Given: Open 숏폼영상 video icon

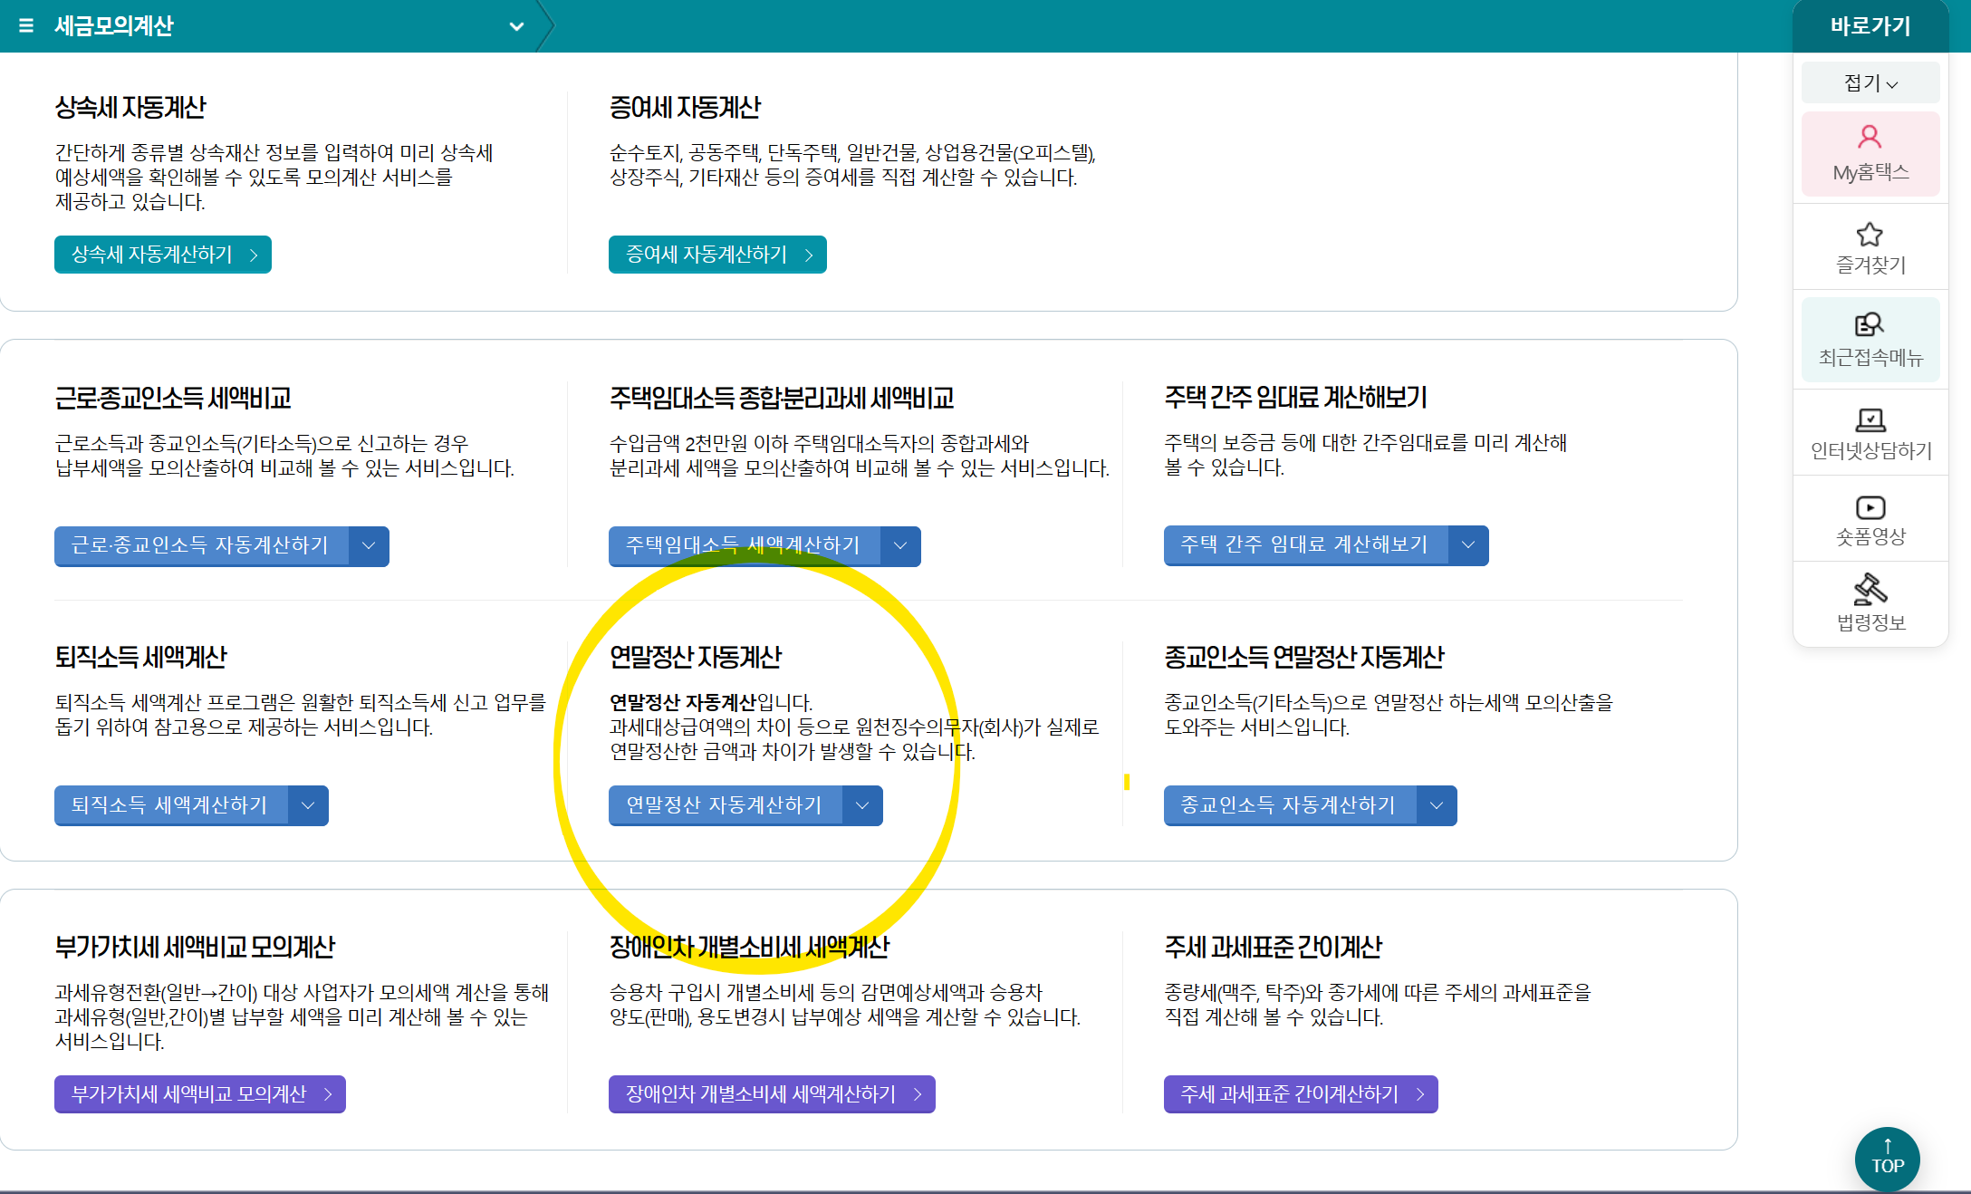Looking at the screenshot, I should [x=1870, y=507].
